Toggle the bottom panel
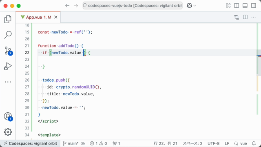This screenshot has width=261, height=147. tap(245, 6)
